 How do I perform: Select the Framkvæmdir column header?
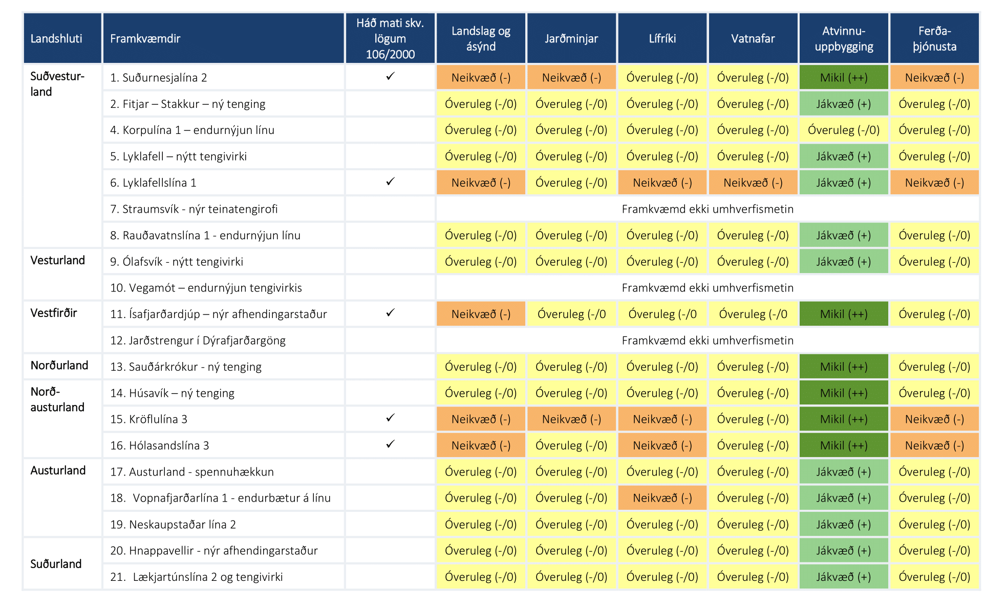click(x=145, y=39)
